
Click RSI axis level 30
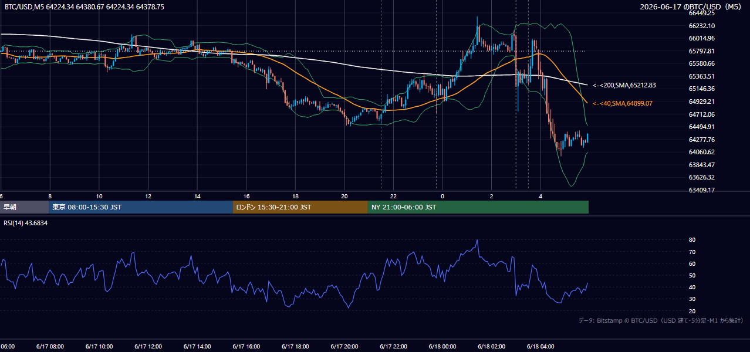point(692,299)
